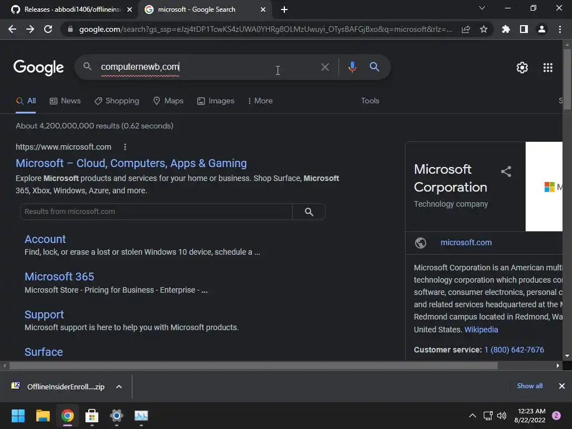The width and height of the screenshot is (572, 429).
Task: Focus the Google search input field
Action: click(208, 67)
